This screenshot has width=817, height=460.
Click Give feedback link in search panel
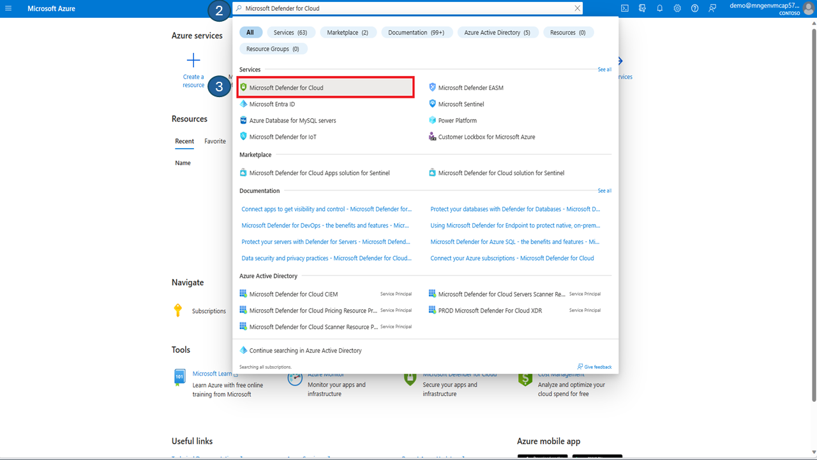[x=598, y=367]
